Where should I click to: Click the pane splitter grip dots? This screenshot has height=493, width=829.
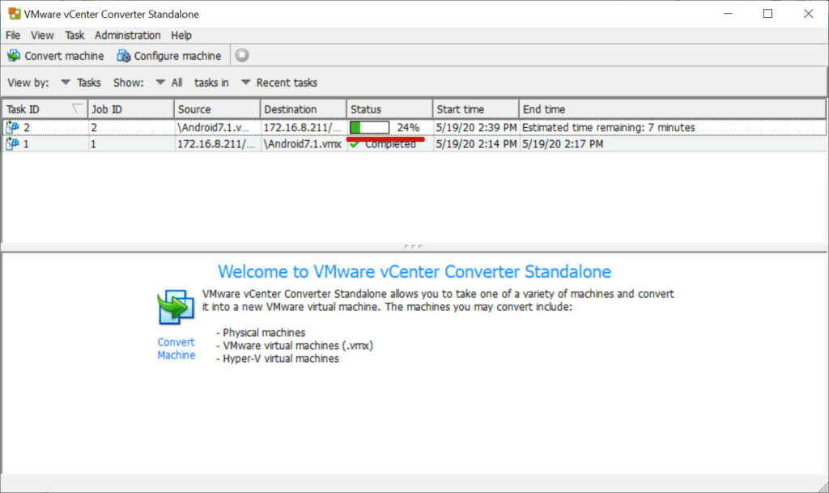click(x=413, y=246)
